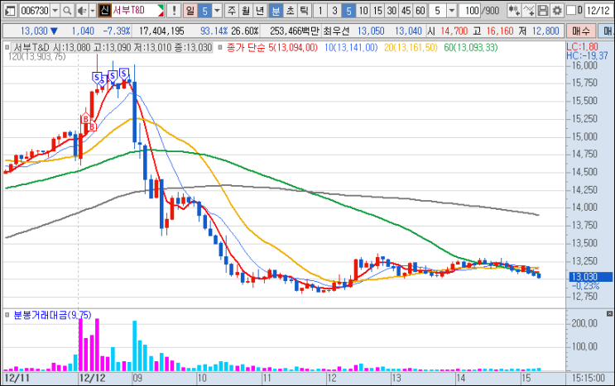Screen dimensions: 615x386
Task: Click the open price 14,700
Action: (x=454, y=31)
